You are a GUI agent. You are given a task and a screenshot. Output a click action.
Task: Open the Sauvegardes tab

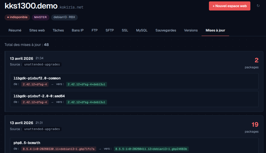coord(166,30)
